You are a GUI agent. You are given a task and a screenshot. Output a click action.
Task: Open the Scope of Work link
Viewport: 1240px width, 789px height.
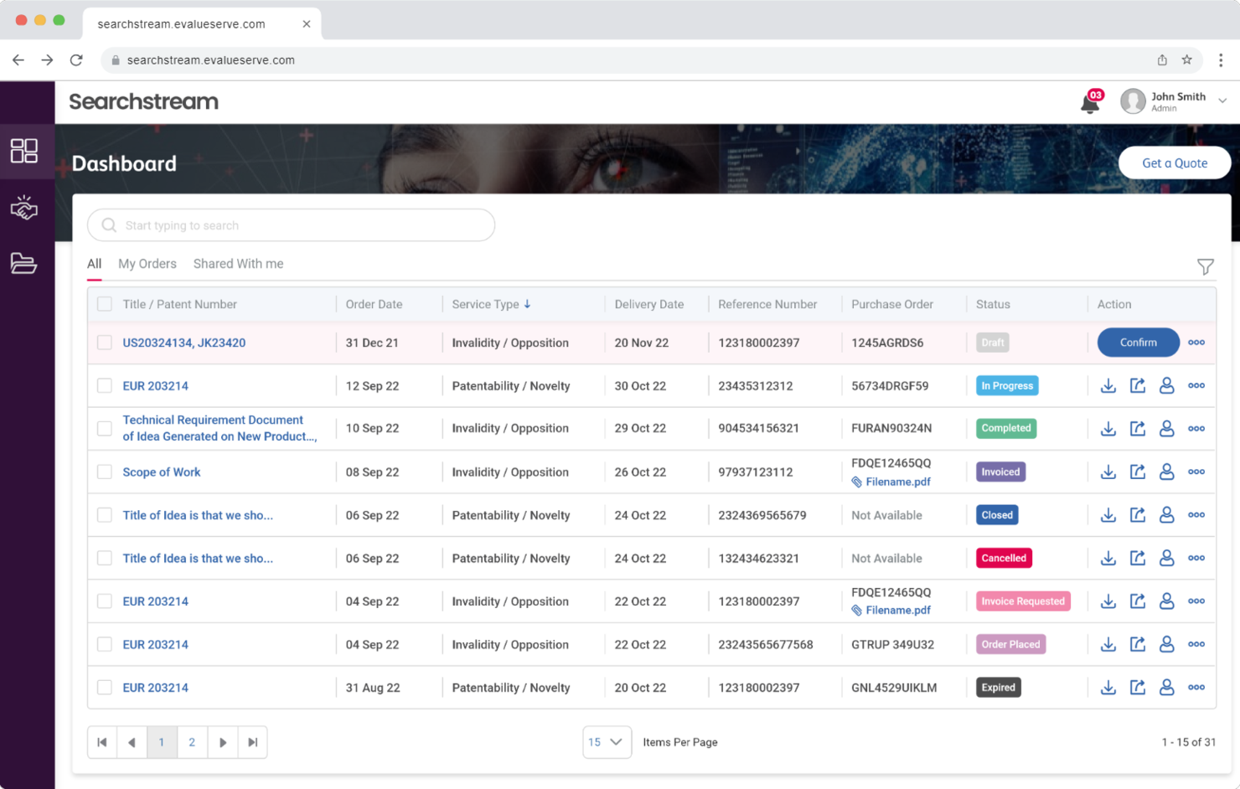162,472
